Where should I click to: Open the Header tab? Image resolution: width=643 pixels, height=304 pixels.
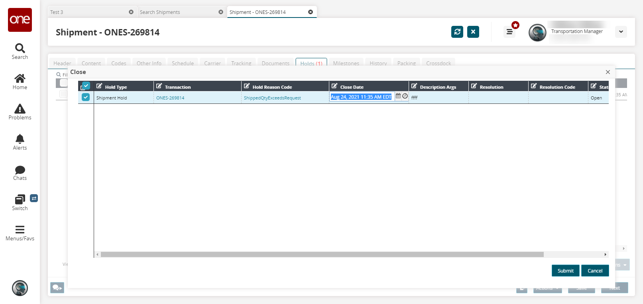(62, 63)
